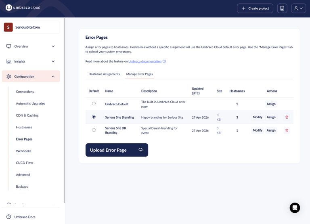Open Advanced configuration
The width and height of the screenshot is (310, 224).
tap(23, 175)
